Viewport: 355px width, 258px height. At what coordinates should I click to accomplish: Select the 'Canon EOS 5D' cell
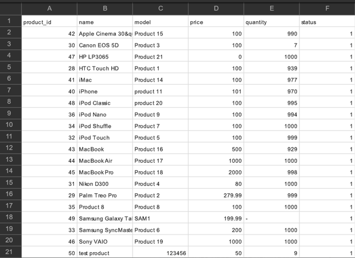[105, 44]
